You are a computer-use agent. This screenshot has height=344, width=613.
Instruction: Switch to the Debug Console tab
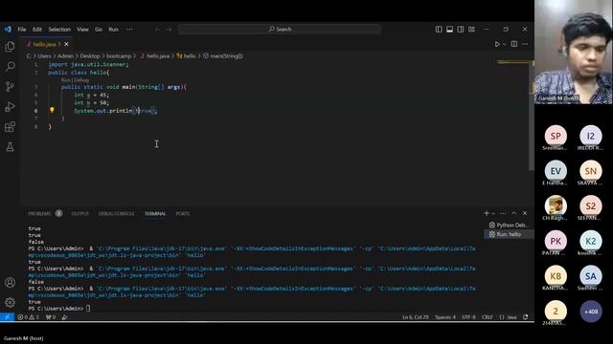[x=116, y=213]
